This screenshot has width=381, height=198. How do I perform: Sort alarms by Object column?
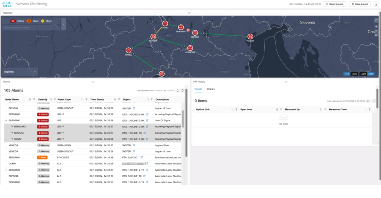tap(148, 99)
